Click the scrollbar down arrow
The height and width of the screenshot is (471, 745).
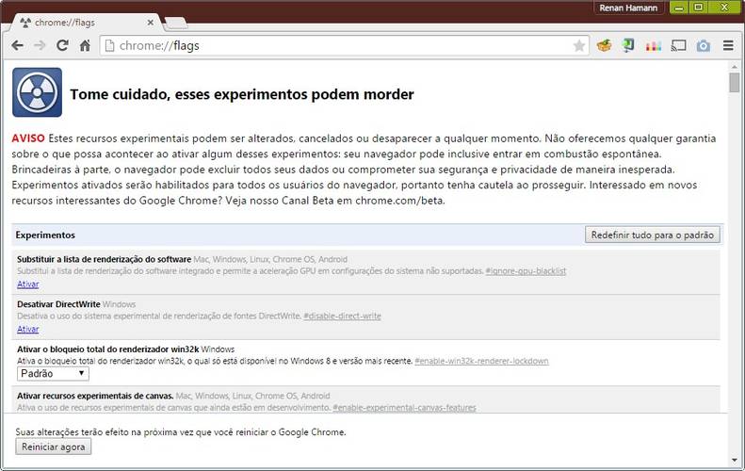pos(735,461)
